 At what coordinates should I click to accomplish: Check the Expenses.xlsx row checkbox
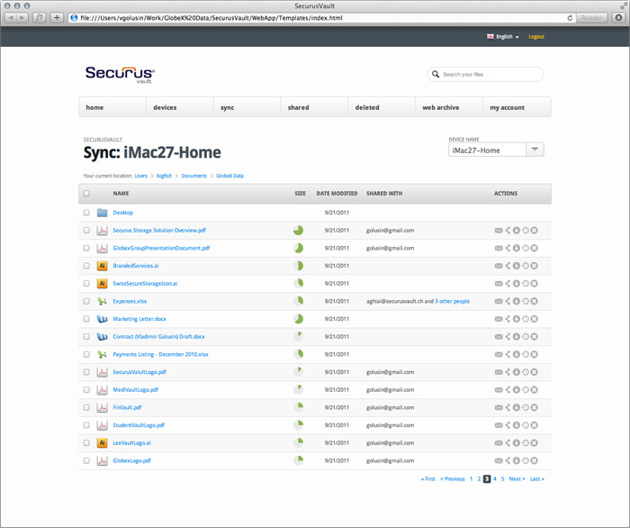point(86,301)
